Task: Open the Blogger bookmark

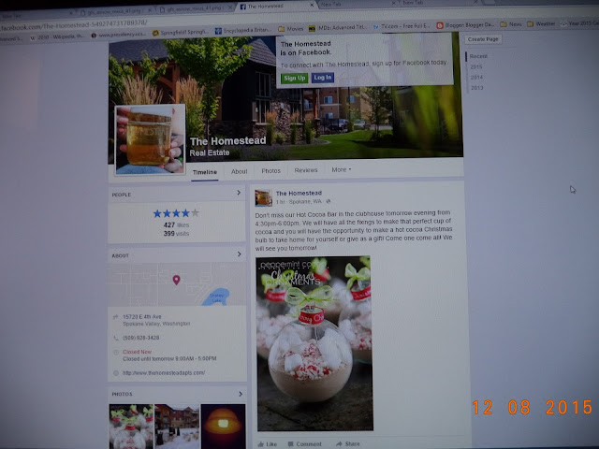Action: [465, 25]
